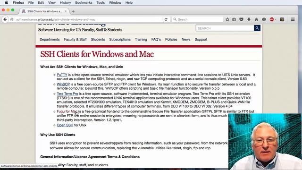Click the Firefox toolbar Search box

click(x=197, y=19)
